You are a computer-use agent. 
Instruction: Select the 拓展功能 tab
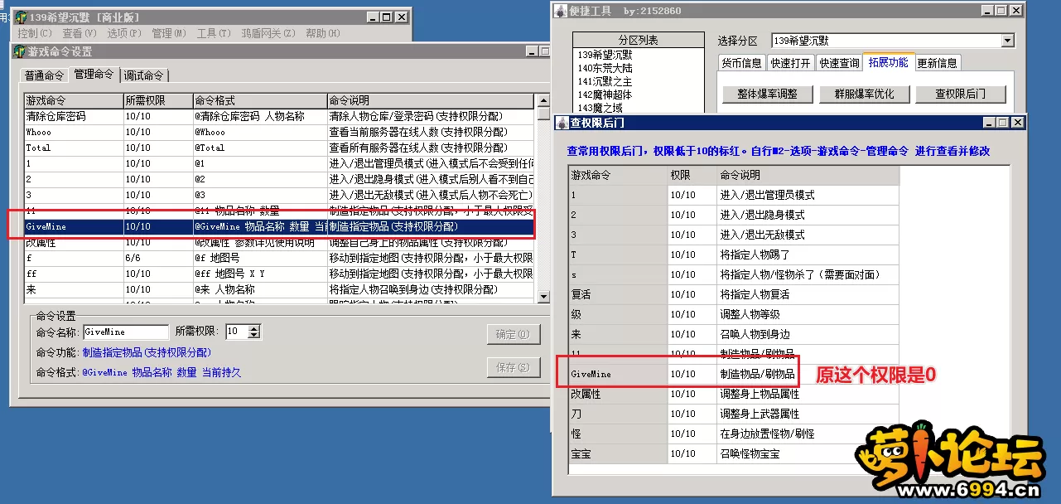[887, 61]
